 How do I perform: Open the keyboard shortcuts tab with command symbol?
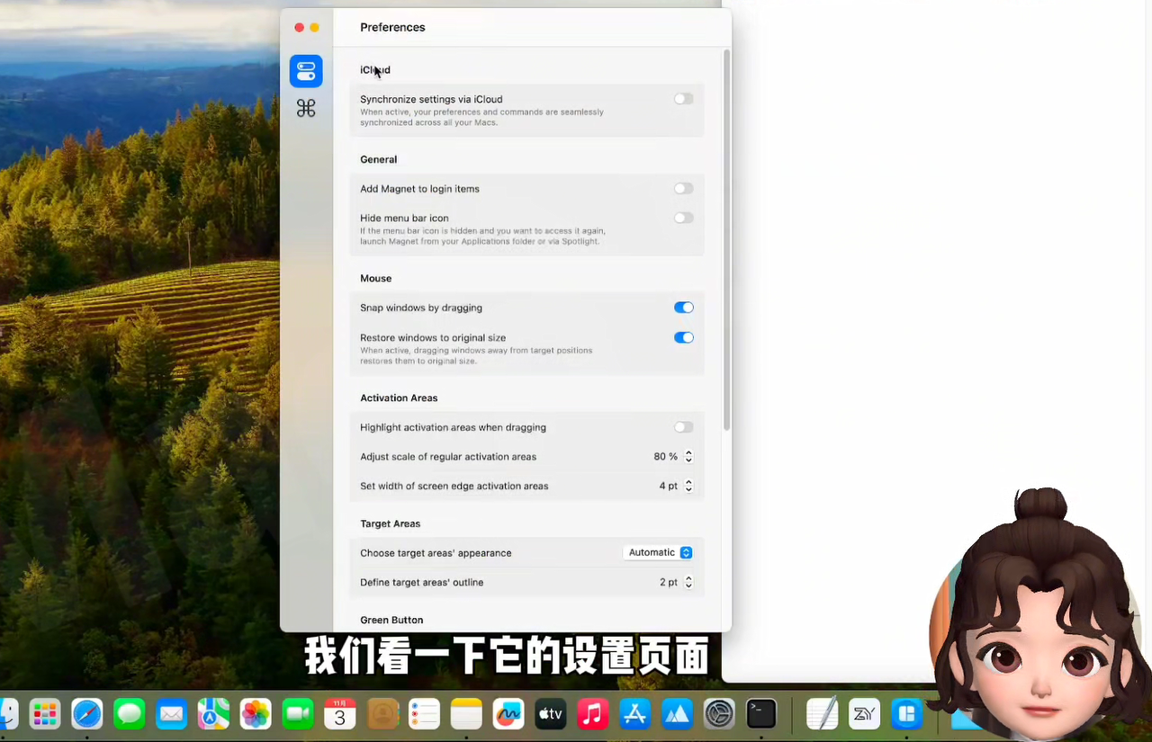pyautogui.click(x=306, y=109)
